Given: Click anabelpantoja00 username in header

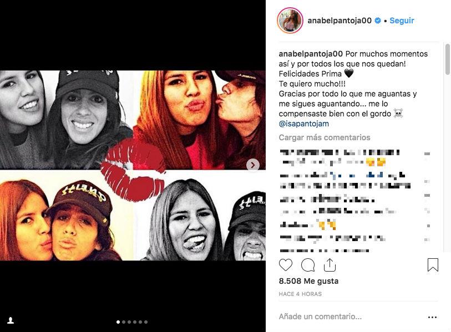Looking at the screenshot, I should point(339,21).
